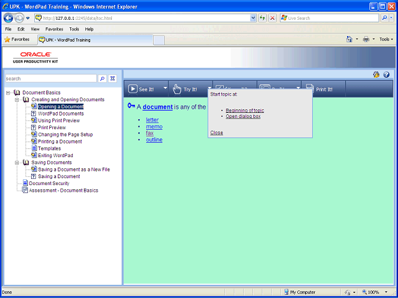Click the outline search magnifier icon
Screen dimensions: 398x298
pyautogui.click(x=102, y=79)
